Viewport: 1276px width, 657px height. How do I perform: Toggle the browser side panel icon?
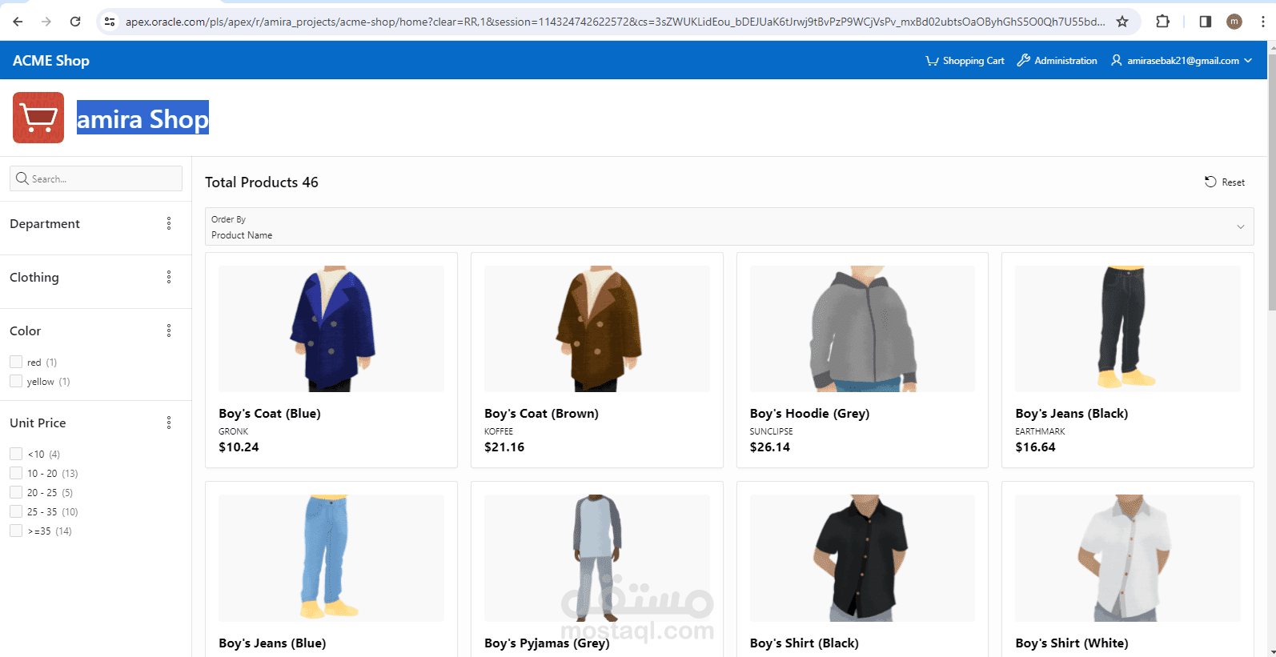click(1205, 22)
